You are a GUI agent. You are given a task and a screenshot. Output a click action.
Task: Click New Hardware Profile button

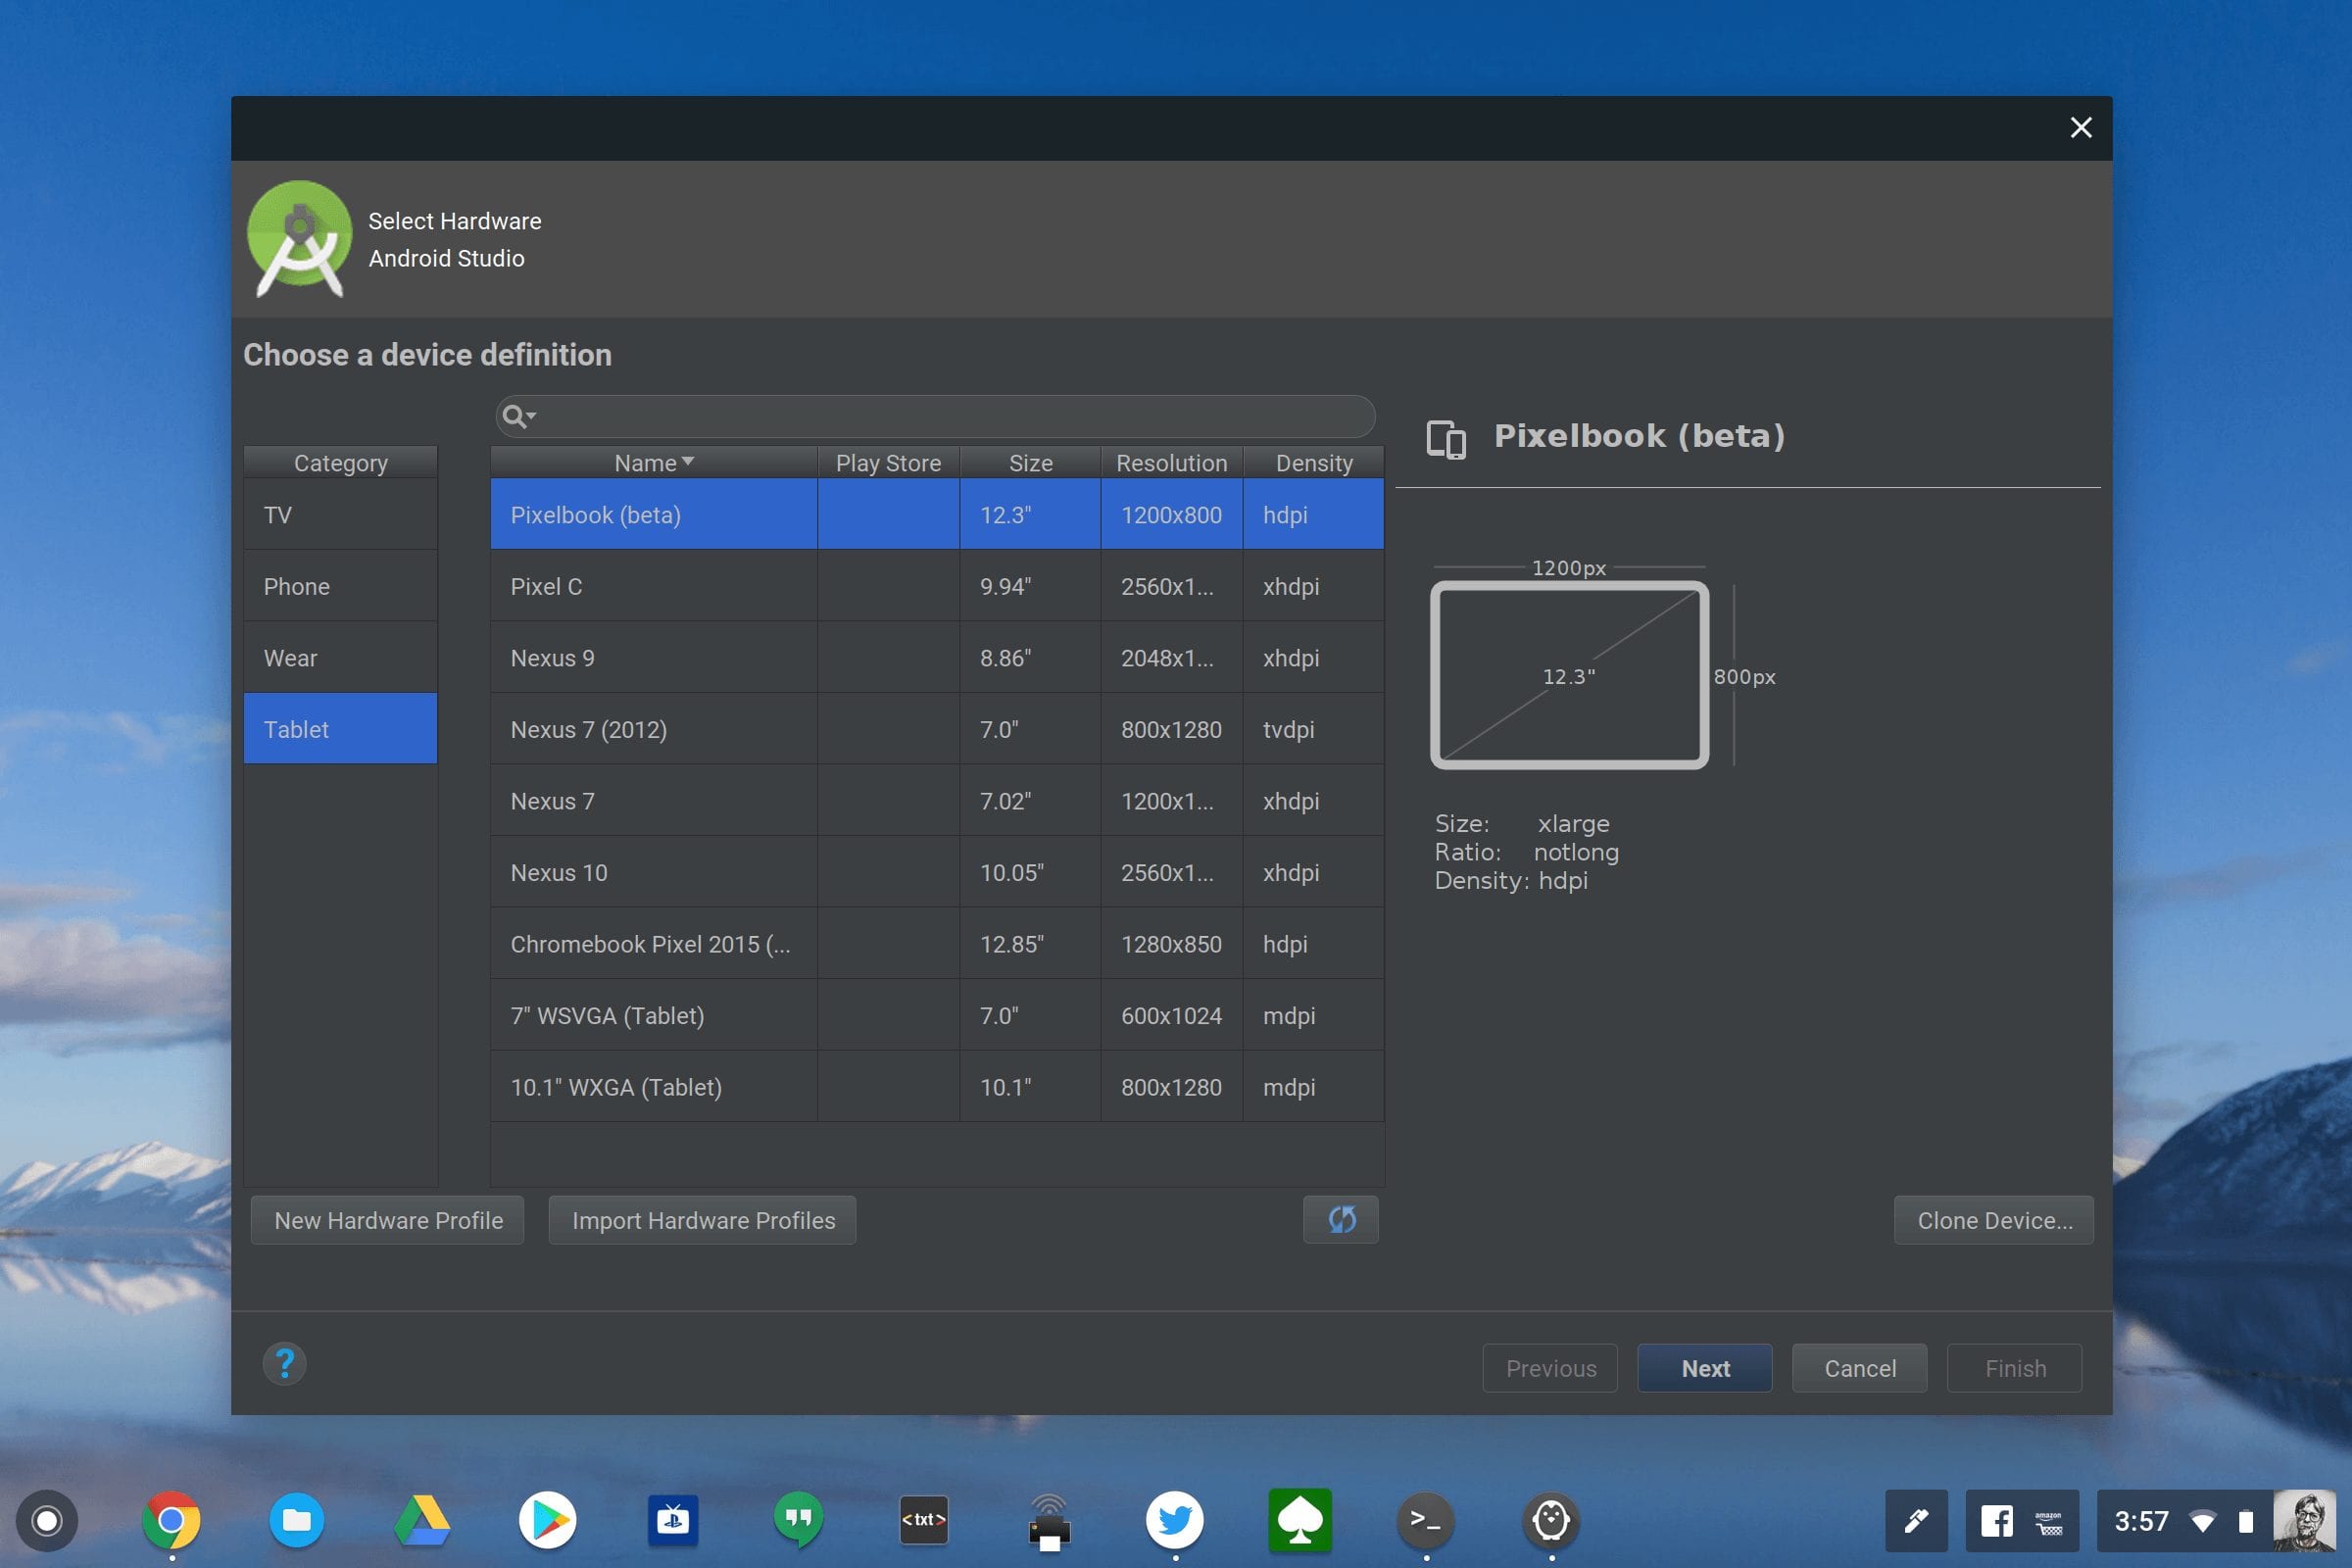point(388,1220)
